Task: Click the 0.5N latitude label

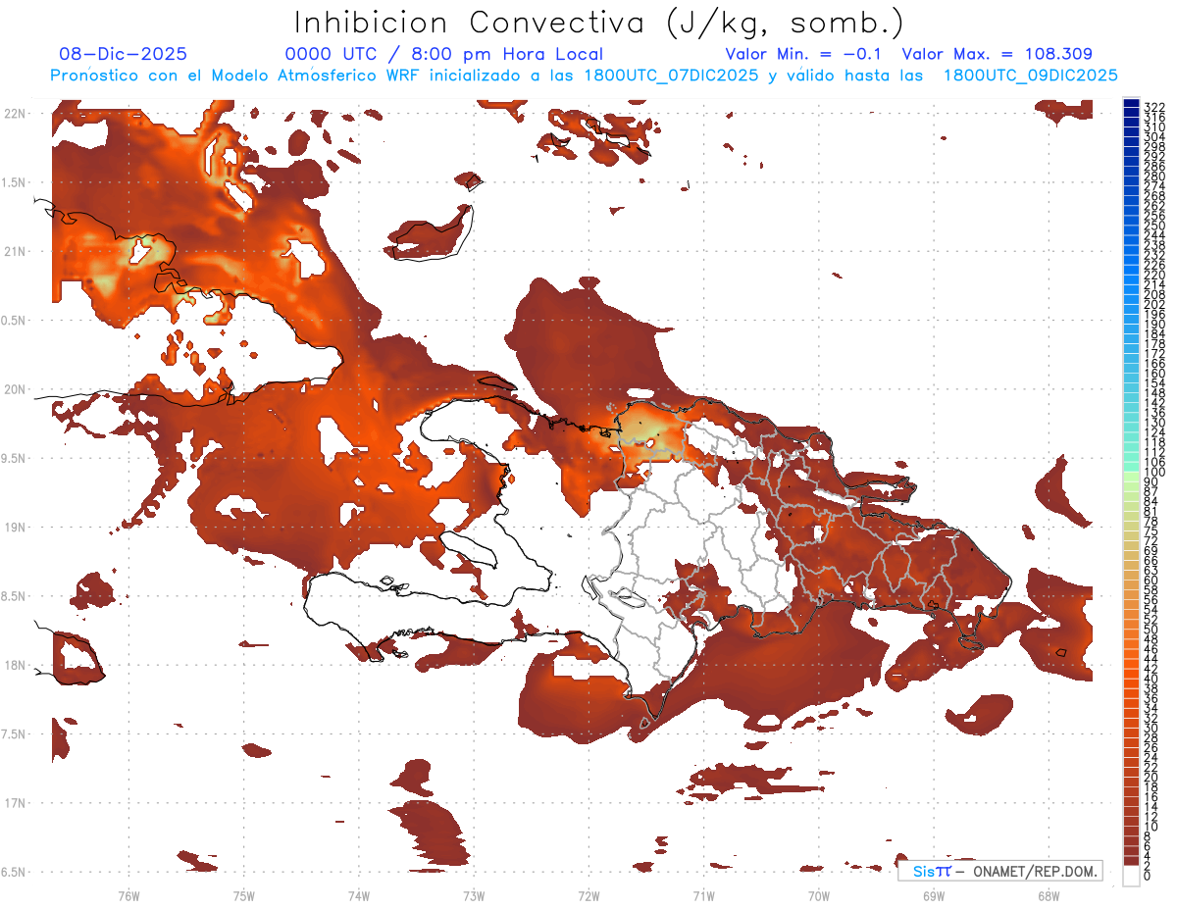Action: click(x=14, y=321)
